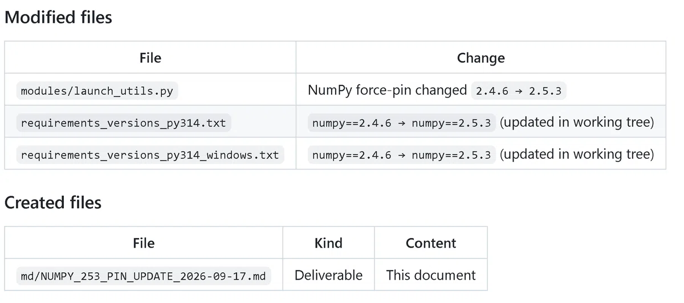Click numpy pin change in py314_windows row

(401, 155)
